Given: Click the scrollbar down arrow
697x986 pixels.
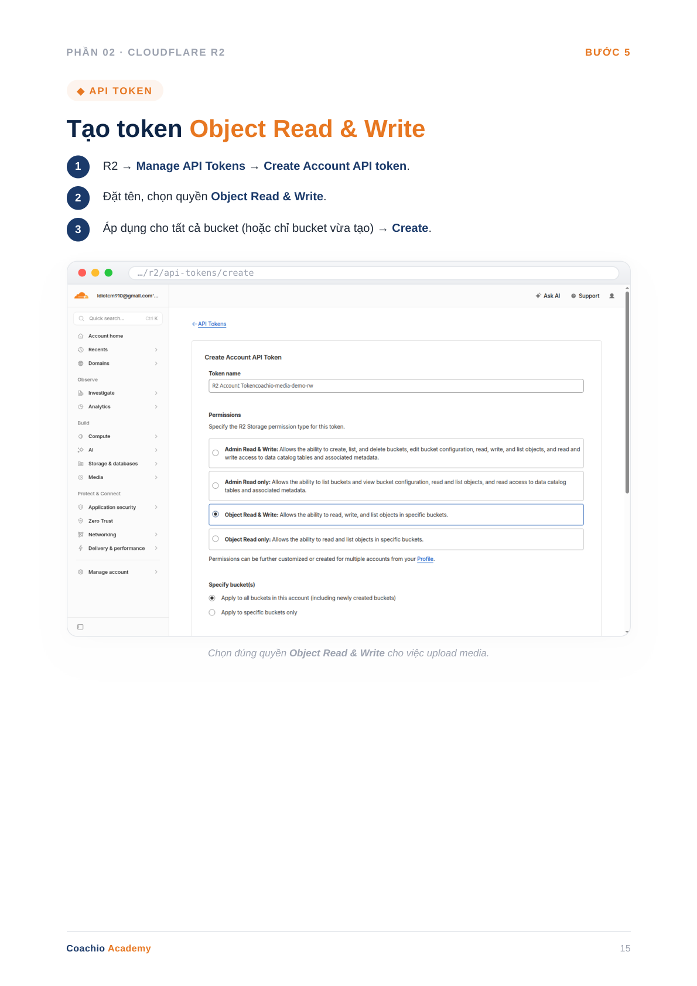Looking at the screenshot, I should [627, 632].
